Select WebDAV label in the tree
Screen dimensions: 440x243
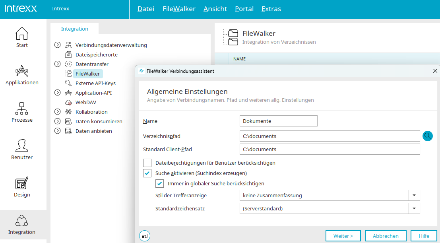(86, 102)
